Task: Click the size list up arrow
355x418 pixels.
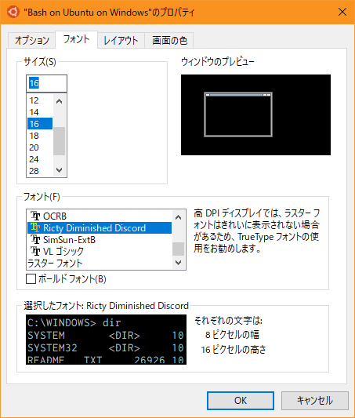Action: [60, 101]
